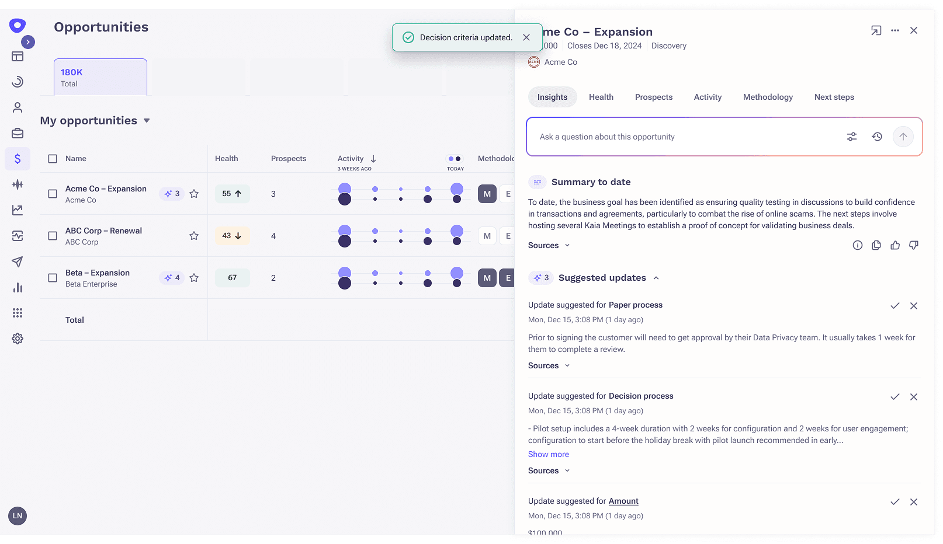Select the Beta – Expansion row checkbox
This screenshot has width=943, height=544.
click(x=53, y=278)
